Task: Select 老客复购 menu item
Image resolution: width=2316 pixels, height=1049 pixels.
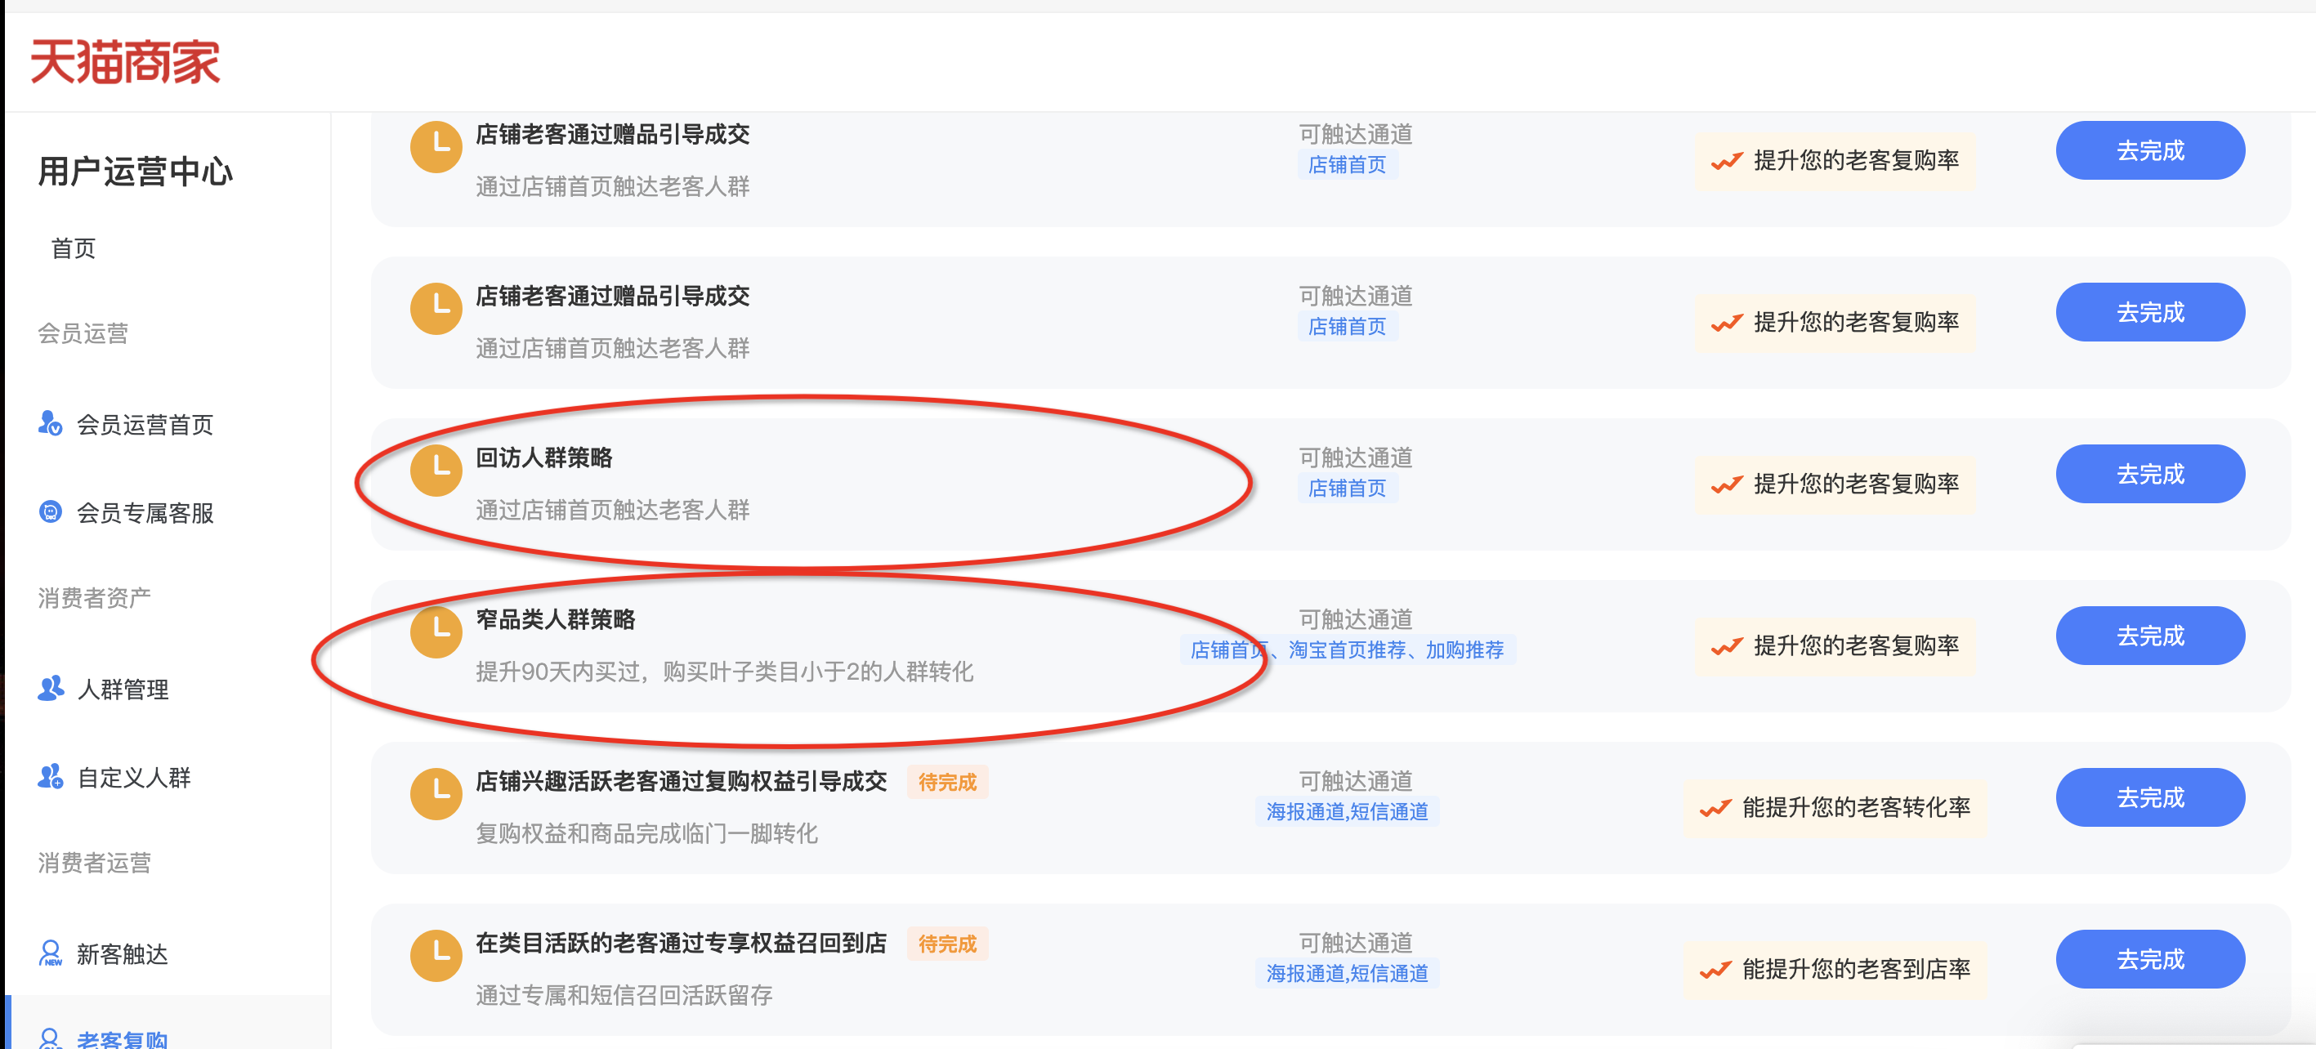Action: point(123,1038)
